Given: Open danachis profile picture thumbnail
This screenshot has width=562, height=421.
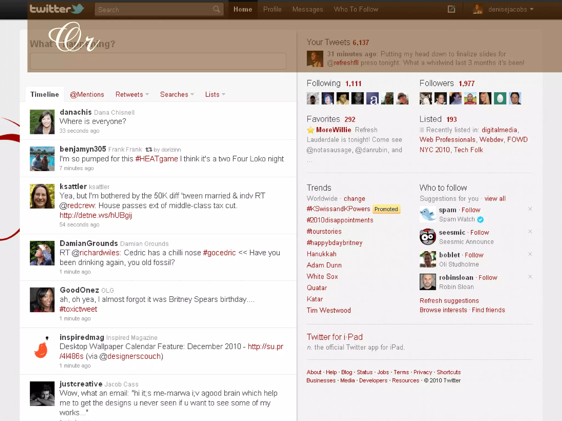Looking at the screenshot, I should pyautogui.click(x=42, y=122).
